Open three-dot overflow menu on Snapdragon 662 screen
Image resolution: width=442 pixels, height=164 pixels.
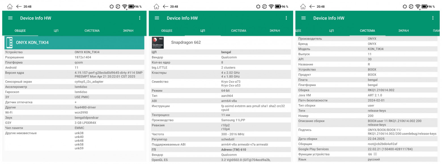click(x=286, y=18)
